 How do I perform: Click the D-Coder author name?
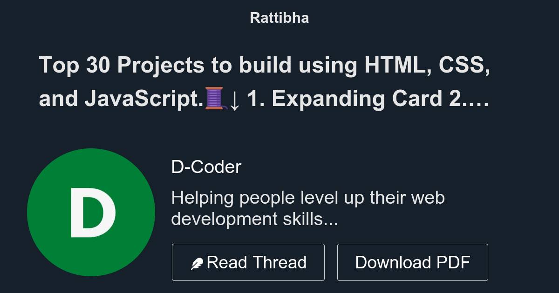pos(206,167)
